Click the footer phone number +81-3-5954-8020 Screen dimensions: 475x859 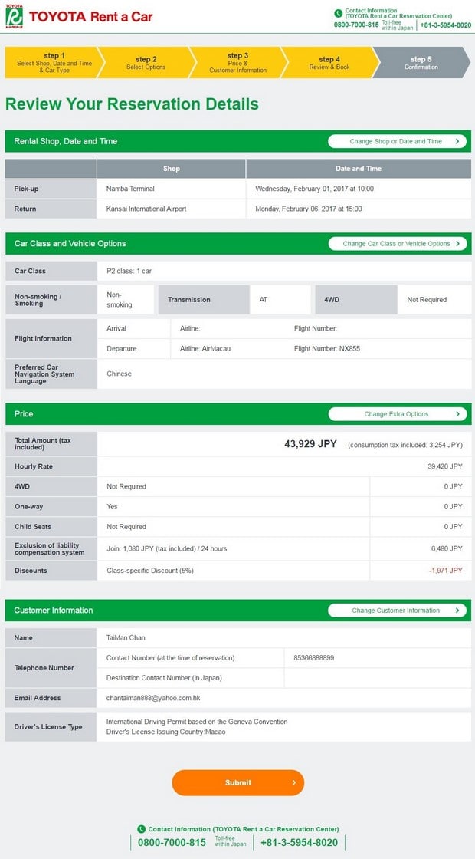[299, 842]
